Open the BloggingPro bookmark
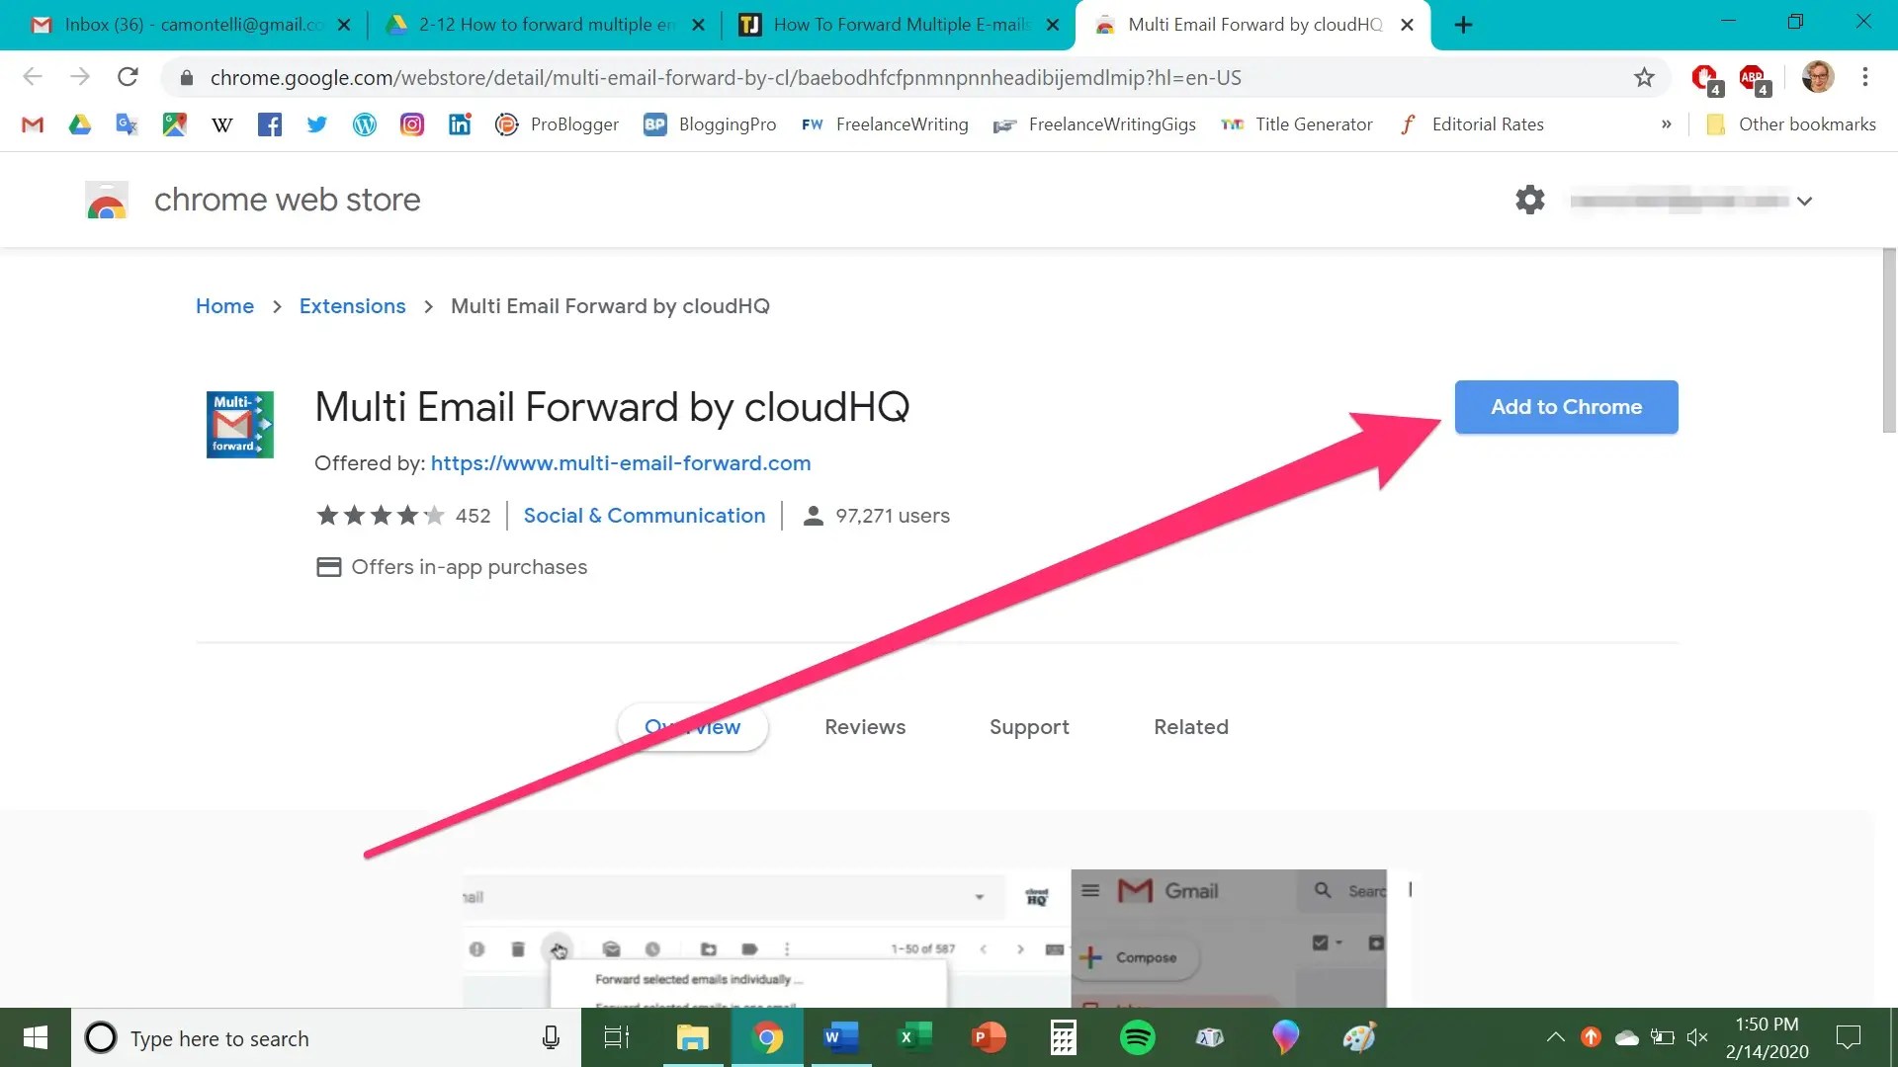Screen dimensions: 1898x1067 710,124
